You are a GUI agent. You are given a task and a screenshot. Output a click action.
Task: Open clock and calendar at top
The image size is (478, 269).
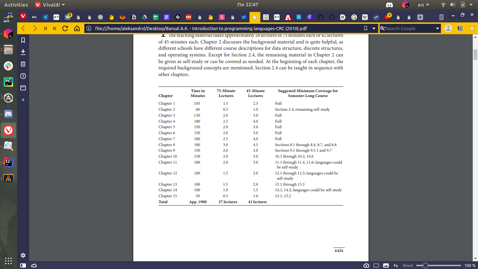(x=248, y=5)
